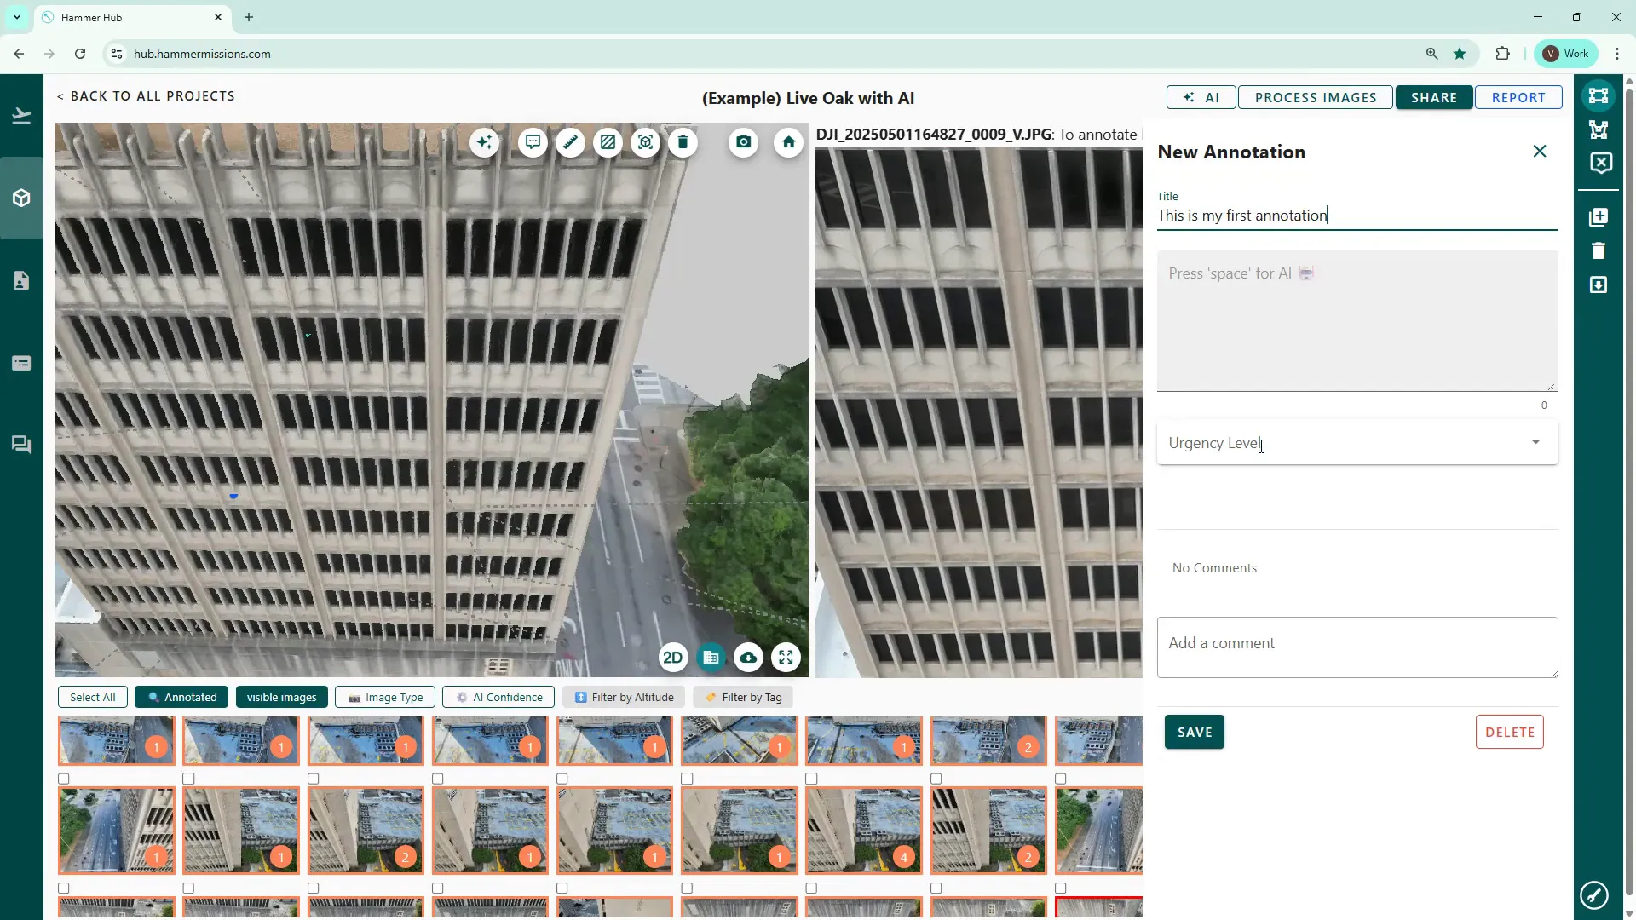
Task: Open the 3D model cube sidebar icon
Action: coord(21,198)
